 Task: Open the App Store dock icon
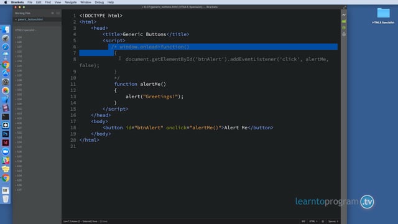point(6,73)
